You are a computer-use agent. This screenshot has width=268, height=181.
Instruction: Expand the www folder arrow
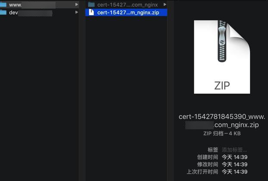coord(77,4)
